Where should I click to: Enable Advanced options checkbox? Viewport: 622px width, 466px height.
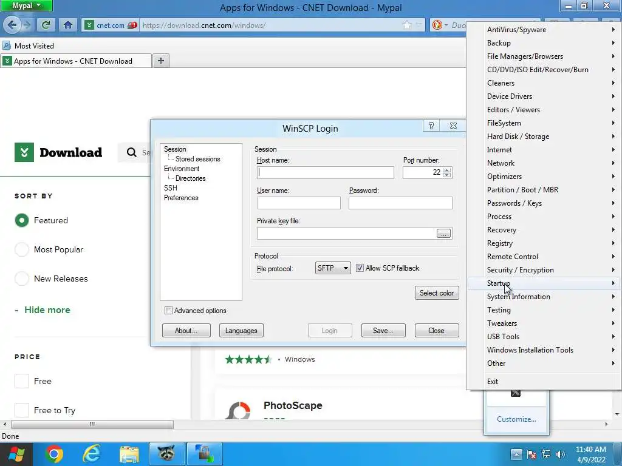point(169,311)
